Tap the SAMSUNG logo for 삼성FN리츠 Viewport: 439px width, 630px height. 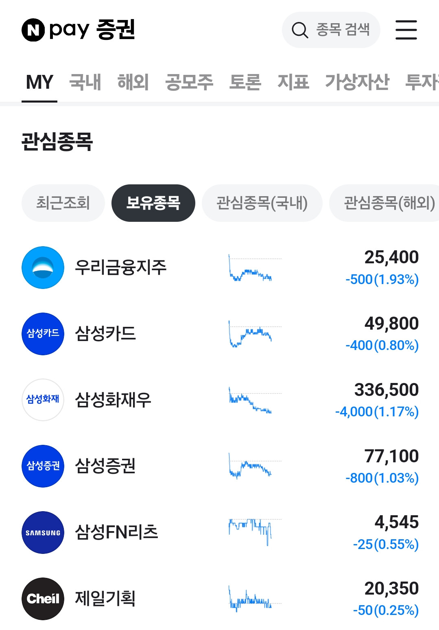pyautogui.click(x=43, y=532)
